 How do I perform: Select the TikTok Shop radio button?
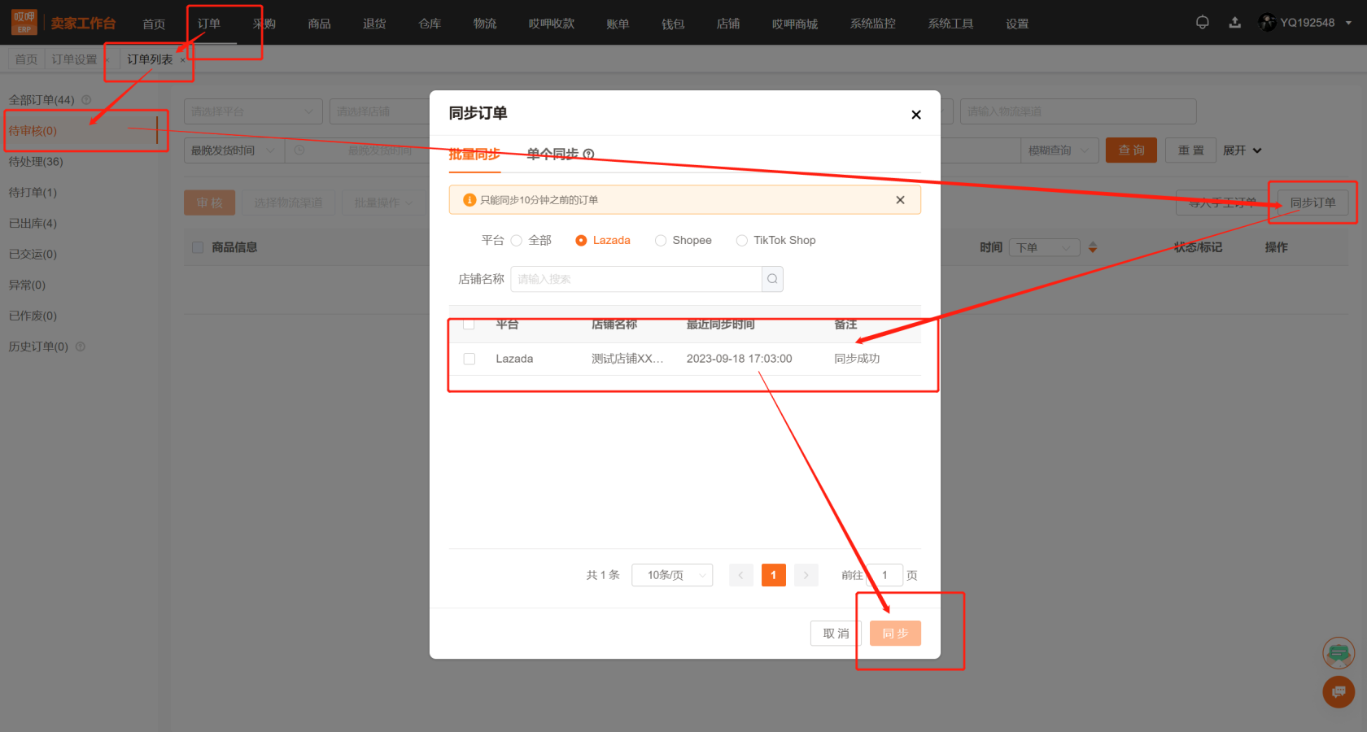pos(741,241)
